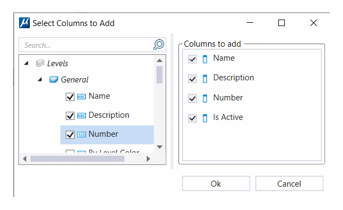Maximize the Select Columns to Add dialog
Screen dimensions: 343x210
click(x=282, y=23)
